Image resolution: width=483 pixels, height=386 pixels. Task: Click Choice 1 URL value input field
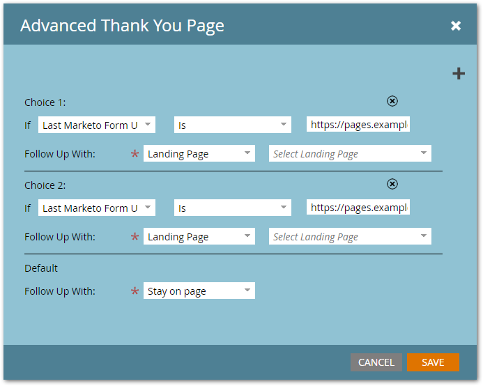tap(358, 125)
